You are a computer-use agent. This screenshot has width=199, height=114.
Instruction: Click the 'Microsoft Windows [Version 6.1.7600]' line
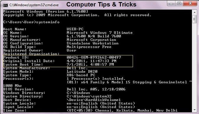point(45,11)
